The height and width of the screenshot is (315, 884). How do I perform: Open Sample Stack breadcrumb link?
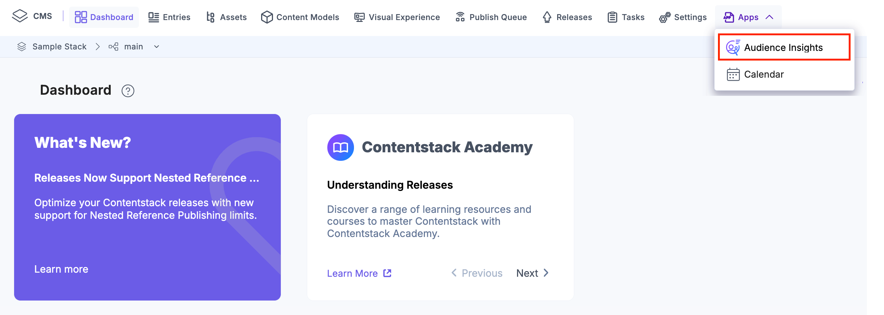click(59, 47)
